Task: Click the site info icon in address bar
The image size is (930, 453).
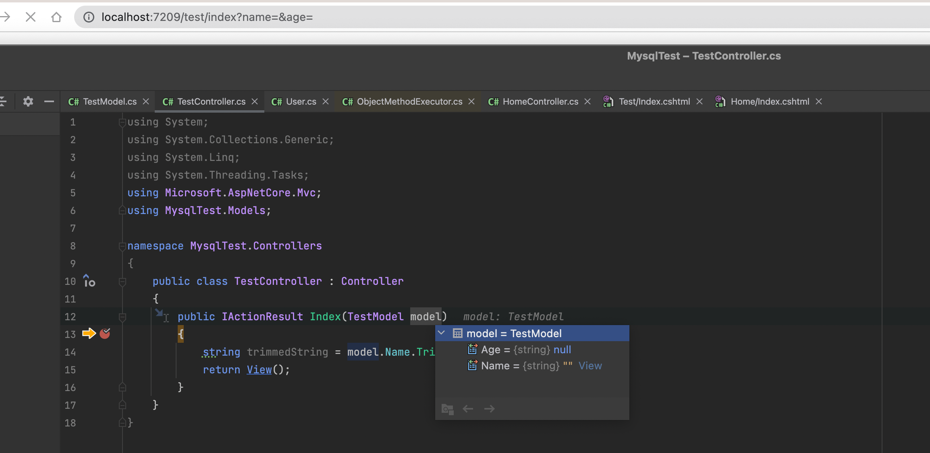Action: click(89, 17)
